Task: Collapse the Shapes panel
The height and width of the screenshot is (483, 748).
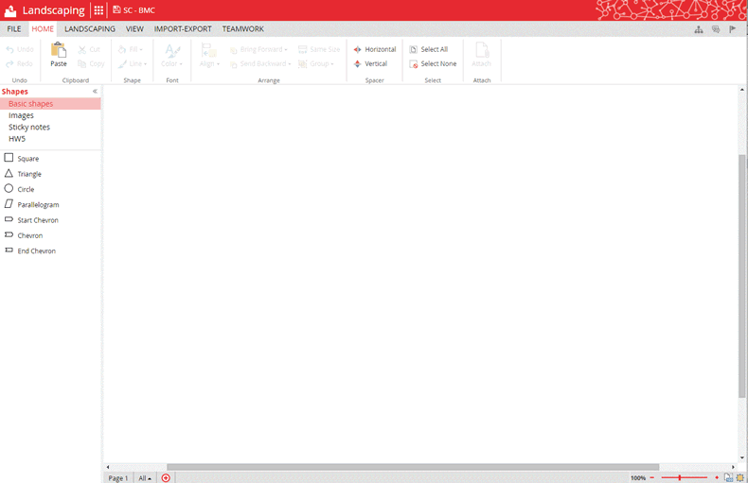Action: (95, 92)
